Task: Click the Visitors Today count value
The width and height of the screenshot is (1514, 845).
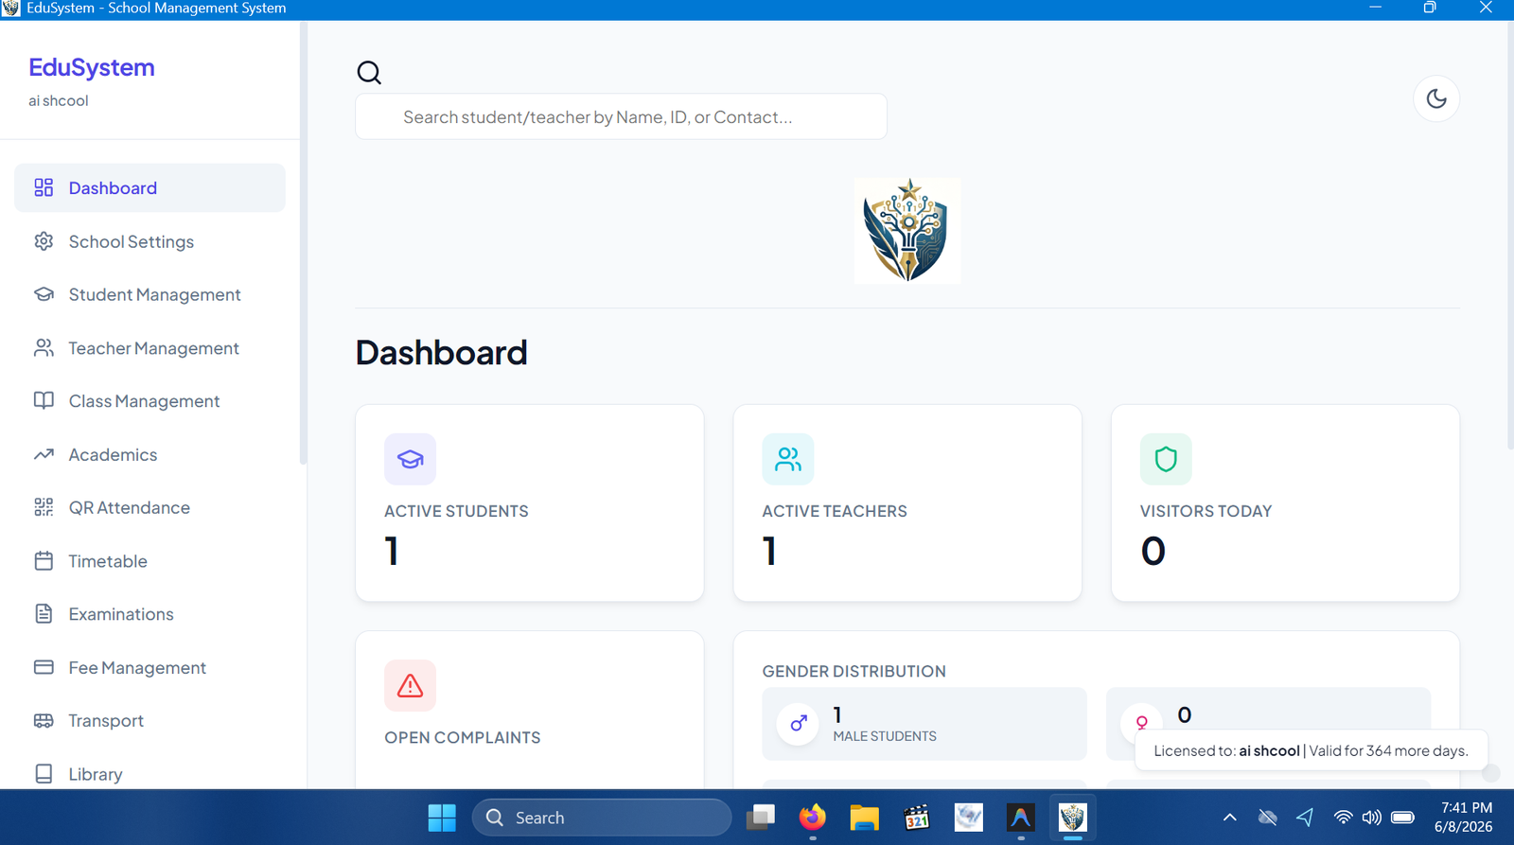Action: (1153, 551)
